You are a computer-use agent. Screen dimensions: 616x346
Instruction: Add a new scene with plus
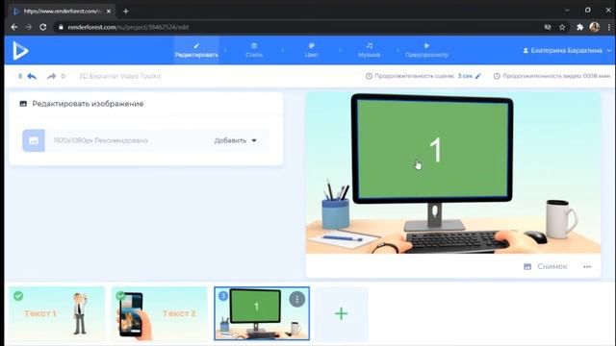coord(342,313)
